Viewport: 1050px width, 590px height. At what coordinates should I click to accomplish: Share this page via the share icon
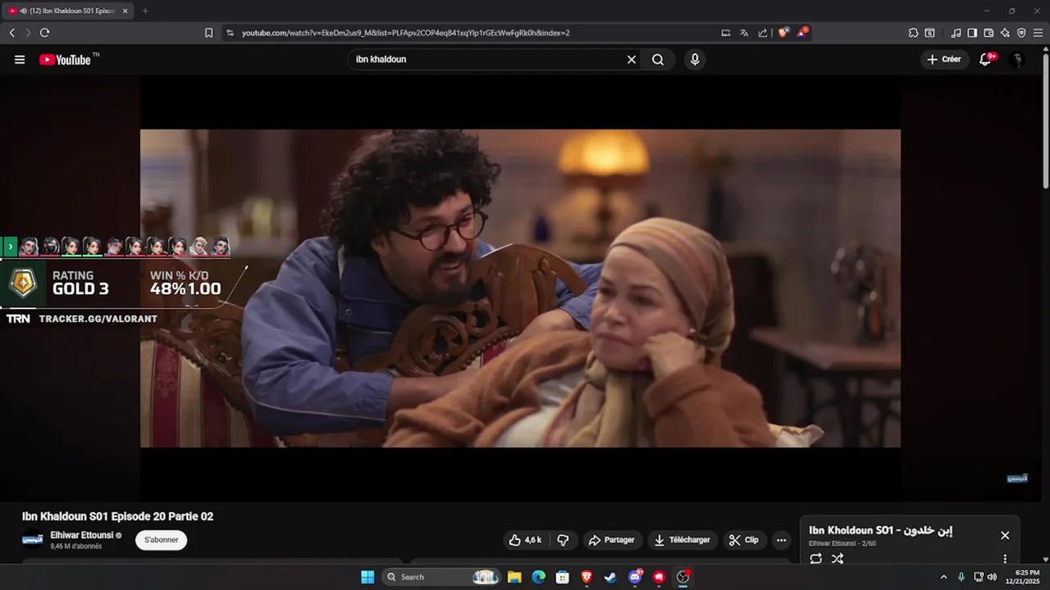tap(763, 33)
